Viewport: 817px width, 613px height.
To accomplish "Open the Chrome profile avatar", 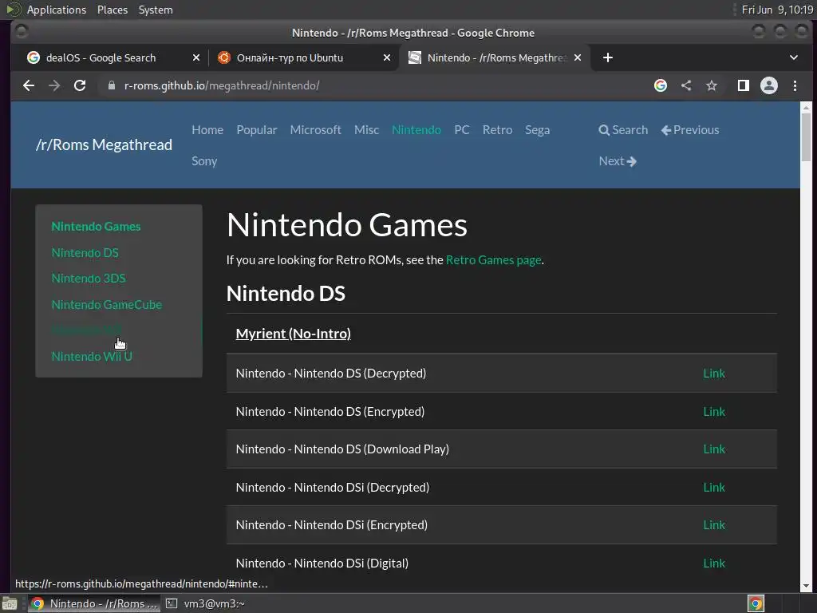I will 769,85.
